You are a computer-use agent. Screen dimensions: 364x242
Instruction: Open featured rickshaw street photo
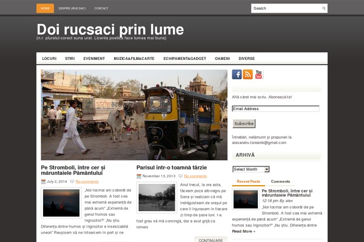click(134, 115)
